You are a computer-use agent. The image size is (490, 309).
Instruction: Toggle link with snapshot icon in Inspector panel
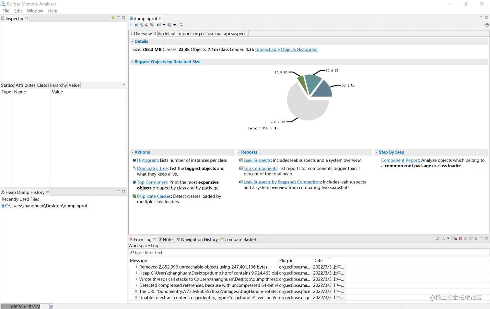(x=113, y=17)
